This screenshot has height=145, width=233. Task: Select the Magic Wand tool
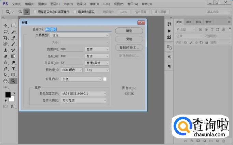point(13,32)
